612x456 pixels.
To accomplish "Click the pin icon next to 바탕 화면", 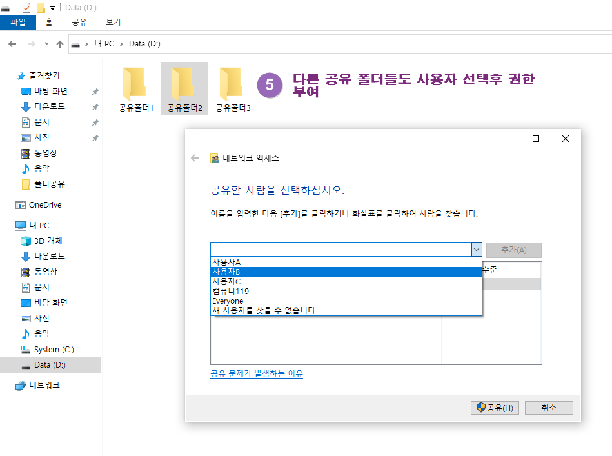I will 95,92.
